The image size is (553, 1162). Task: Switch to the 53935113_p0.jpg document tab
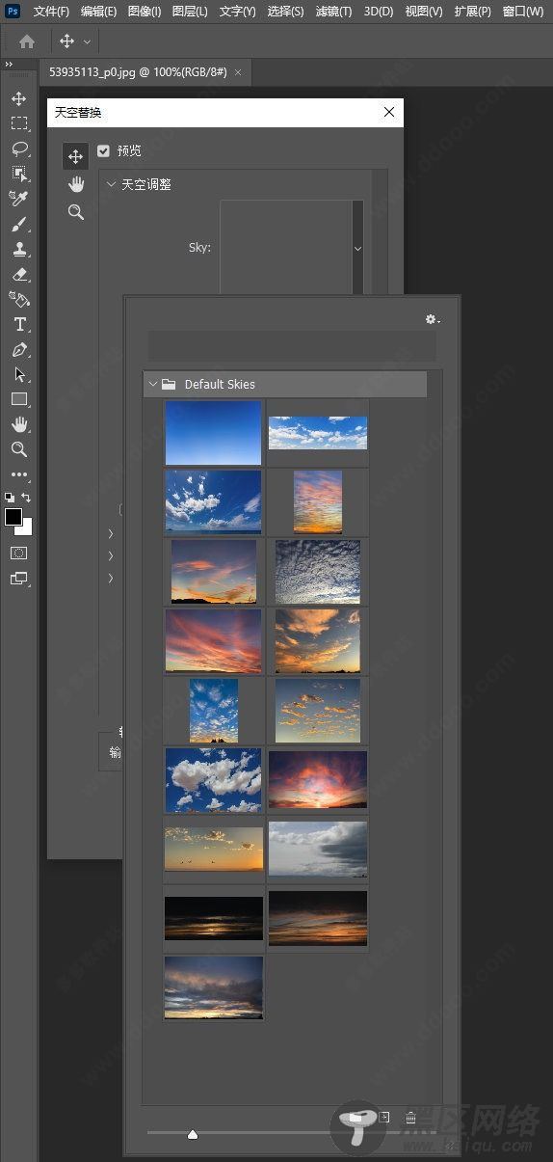click(138, 71)
